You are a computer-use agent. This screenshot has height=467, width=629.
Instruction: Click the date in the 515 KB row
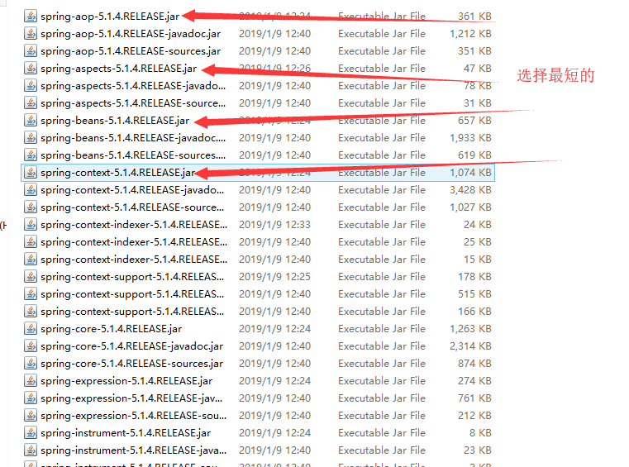click(274, 294)
